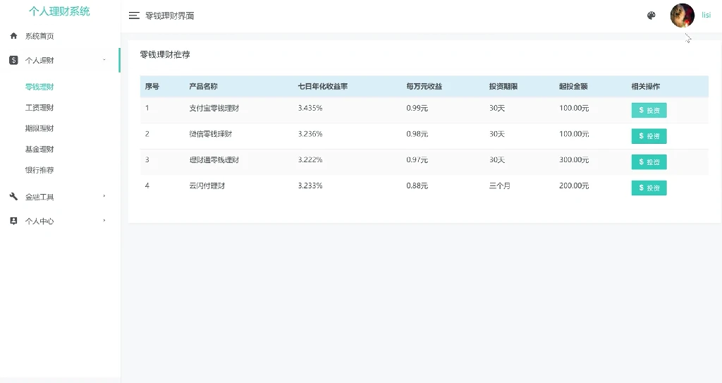Image resolution: width=722 pixels, height=383 pixels.
Task: Collapse the 个人理财 submenu arrow
Action: [x=104, y=60]
